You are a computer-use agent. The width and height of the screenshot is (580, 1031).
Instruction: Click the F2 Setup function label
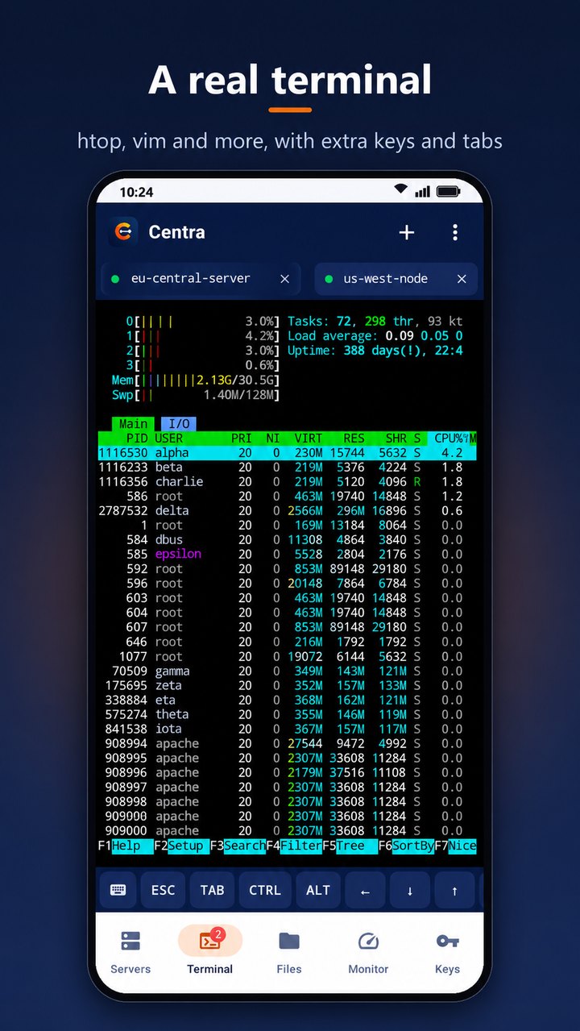(181, 846)
